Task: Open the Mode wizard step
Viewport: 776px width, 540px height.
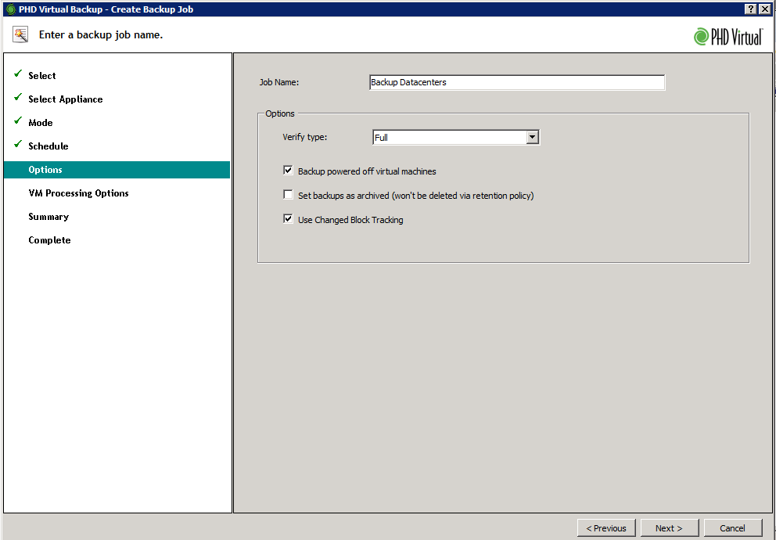Action: point(41,123)
